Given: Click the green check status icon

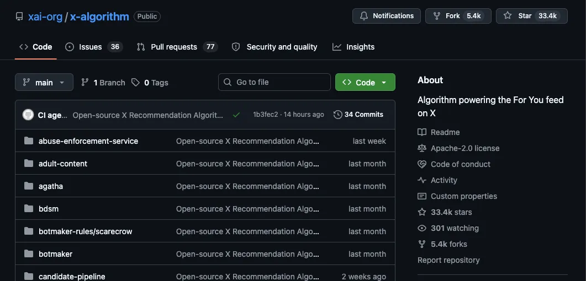Looking at the screenshot, I should [x=236, y=115].
